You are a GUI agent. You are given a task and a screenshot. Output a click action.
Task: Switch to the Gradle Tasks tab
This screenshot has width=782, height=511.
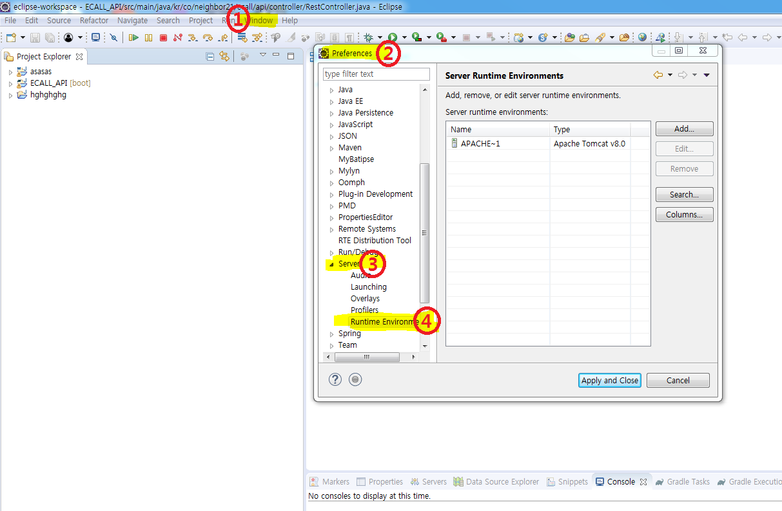[x=682, y=481]
